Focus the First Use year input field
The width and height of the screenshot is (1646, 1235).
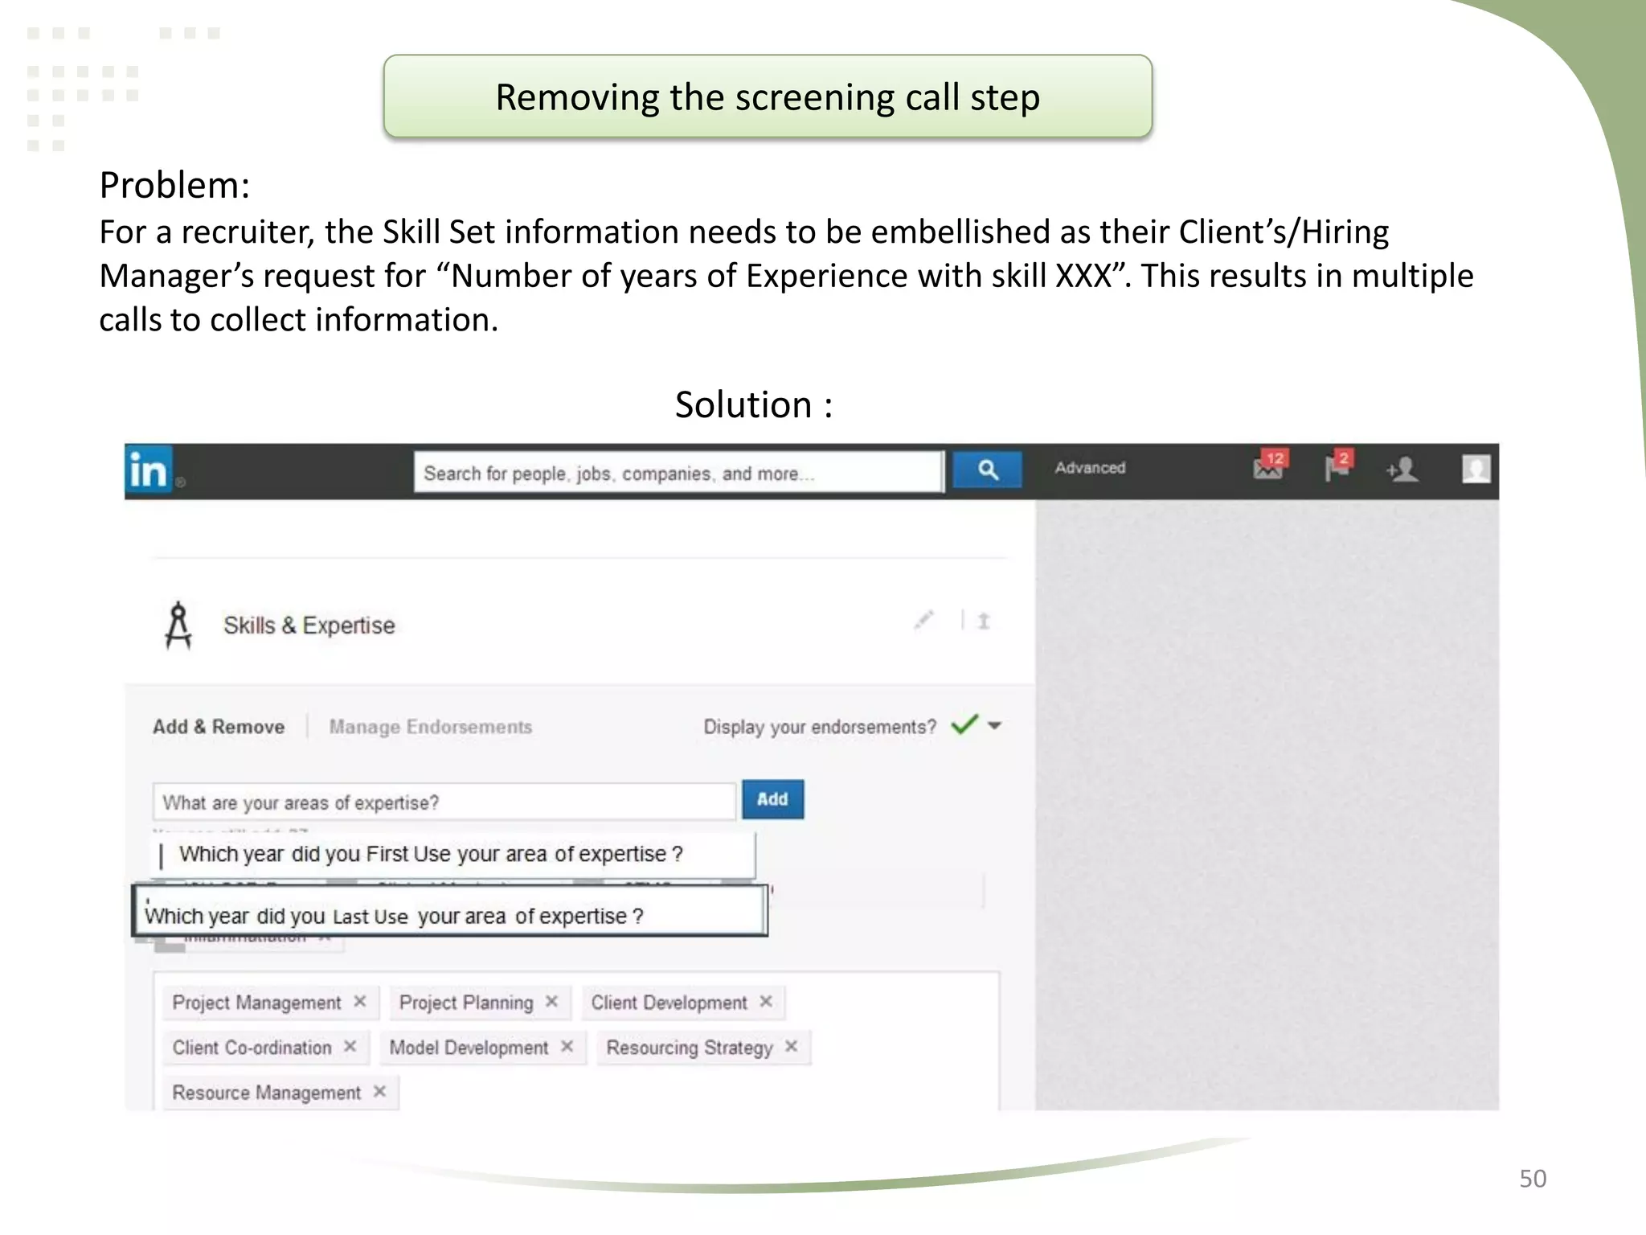pyautogui.click(x=453, y=854)
